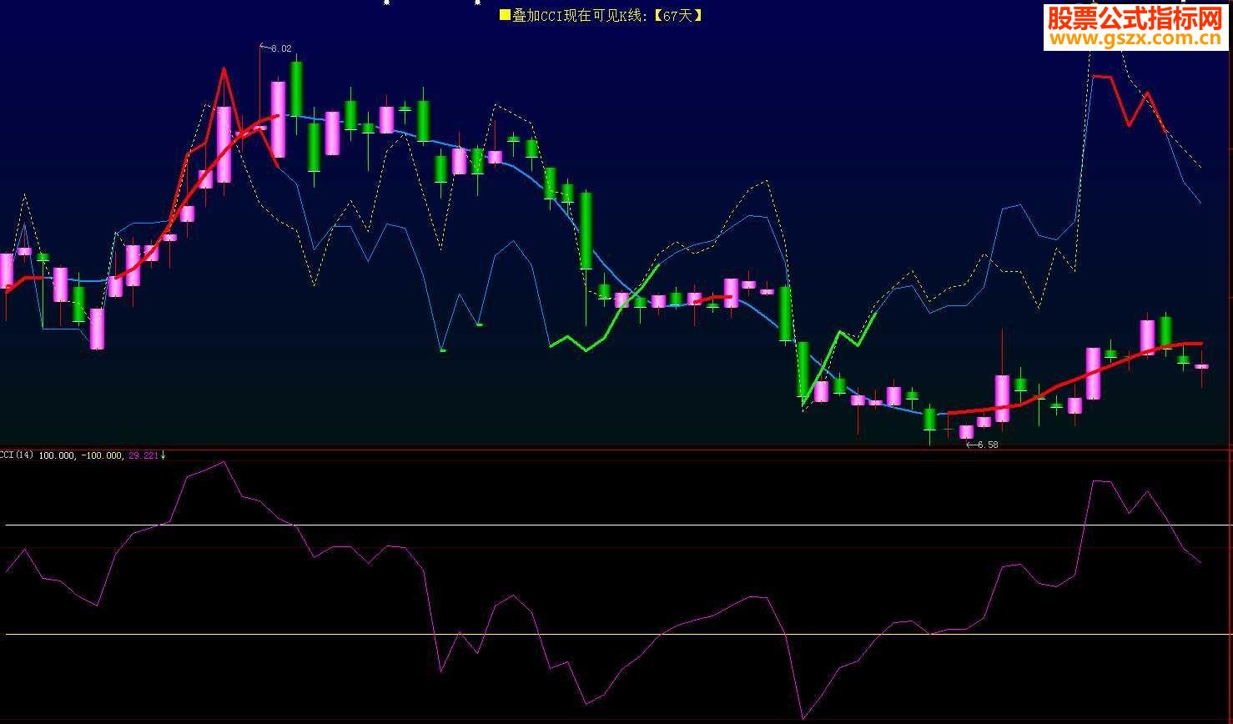
Task: Click the 6.58 low price label
Action: point(987,445)
